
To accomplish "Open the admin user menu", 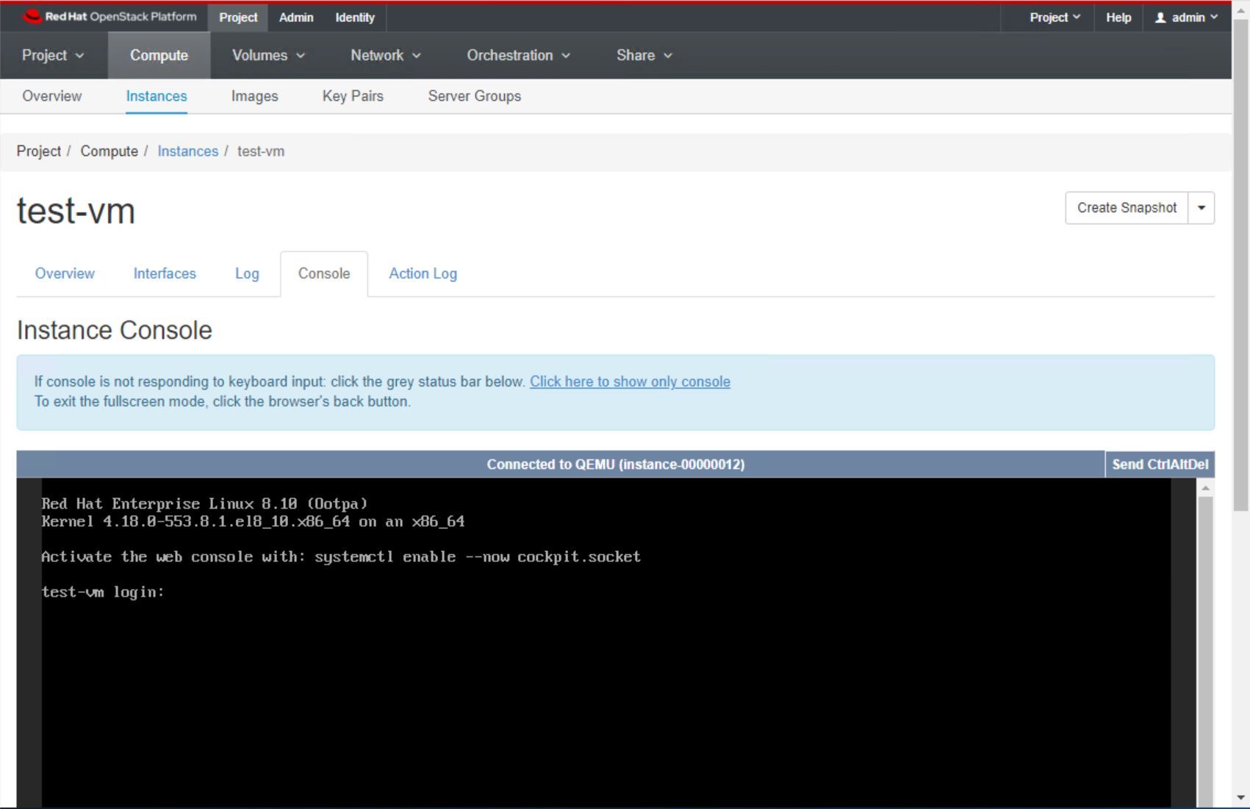I will 1186,18.
